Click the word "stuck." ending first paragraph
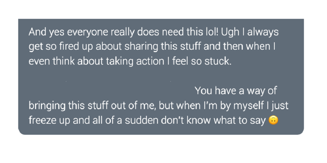327x163 pixels. [218, 61]
